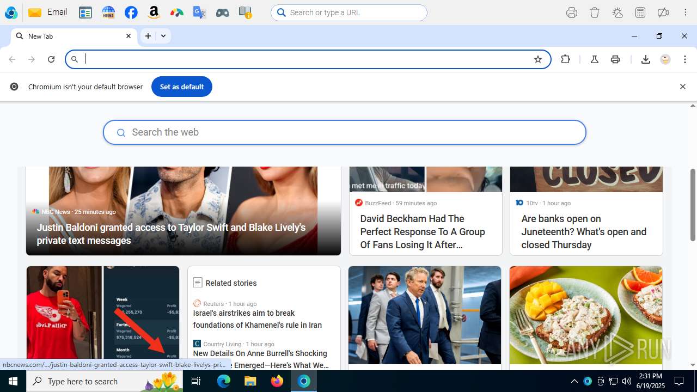
Task: Add a new tab with plus button
Action: pos(148,36)
